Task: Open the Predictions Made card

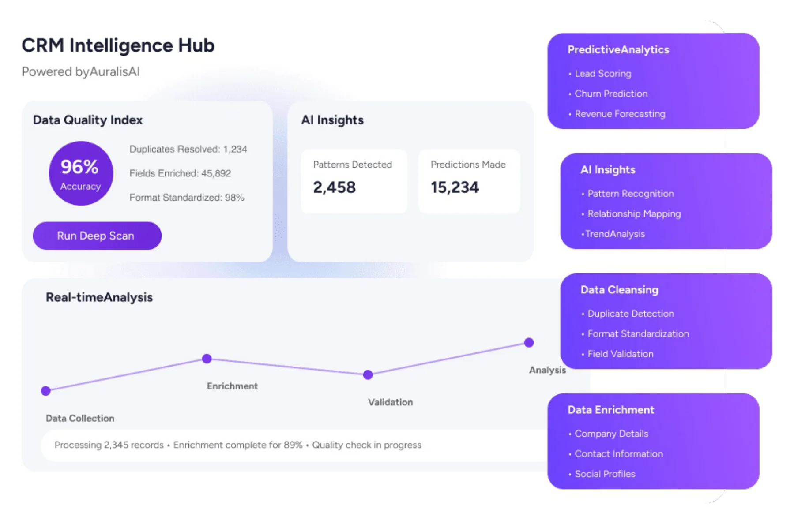Action: tap(470, 181)
